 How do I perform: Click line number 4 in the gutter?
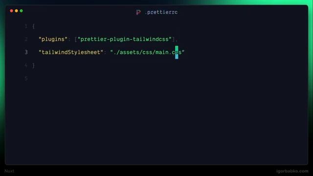(x=26, y=65)
